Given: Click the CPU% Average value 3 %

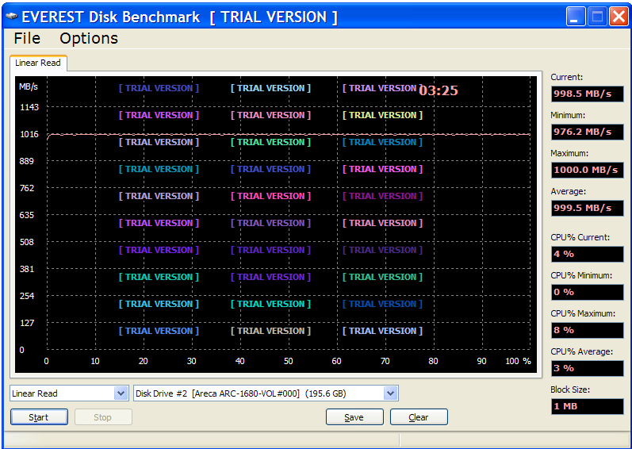Looking at the screenshot, I should (x=588, y=368).
